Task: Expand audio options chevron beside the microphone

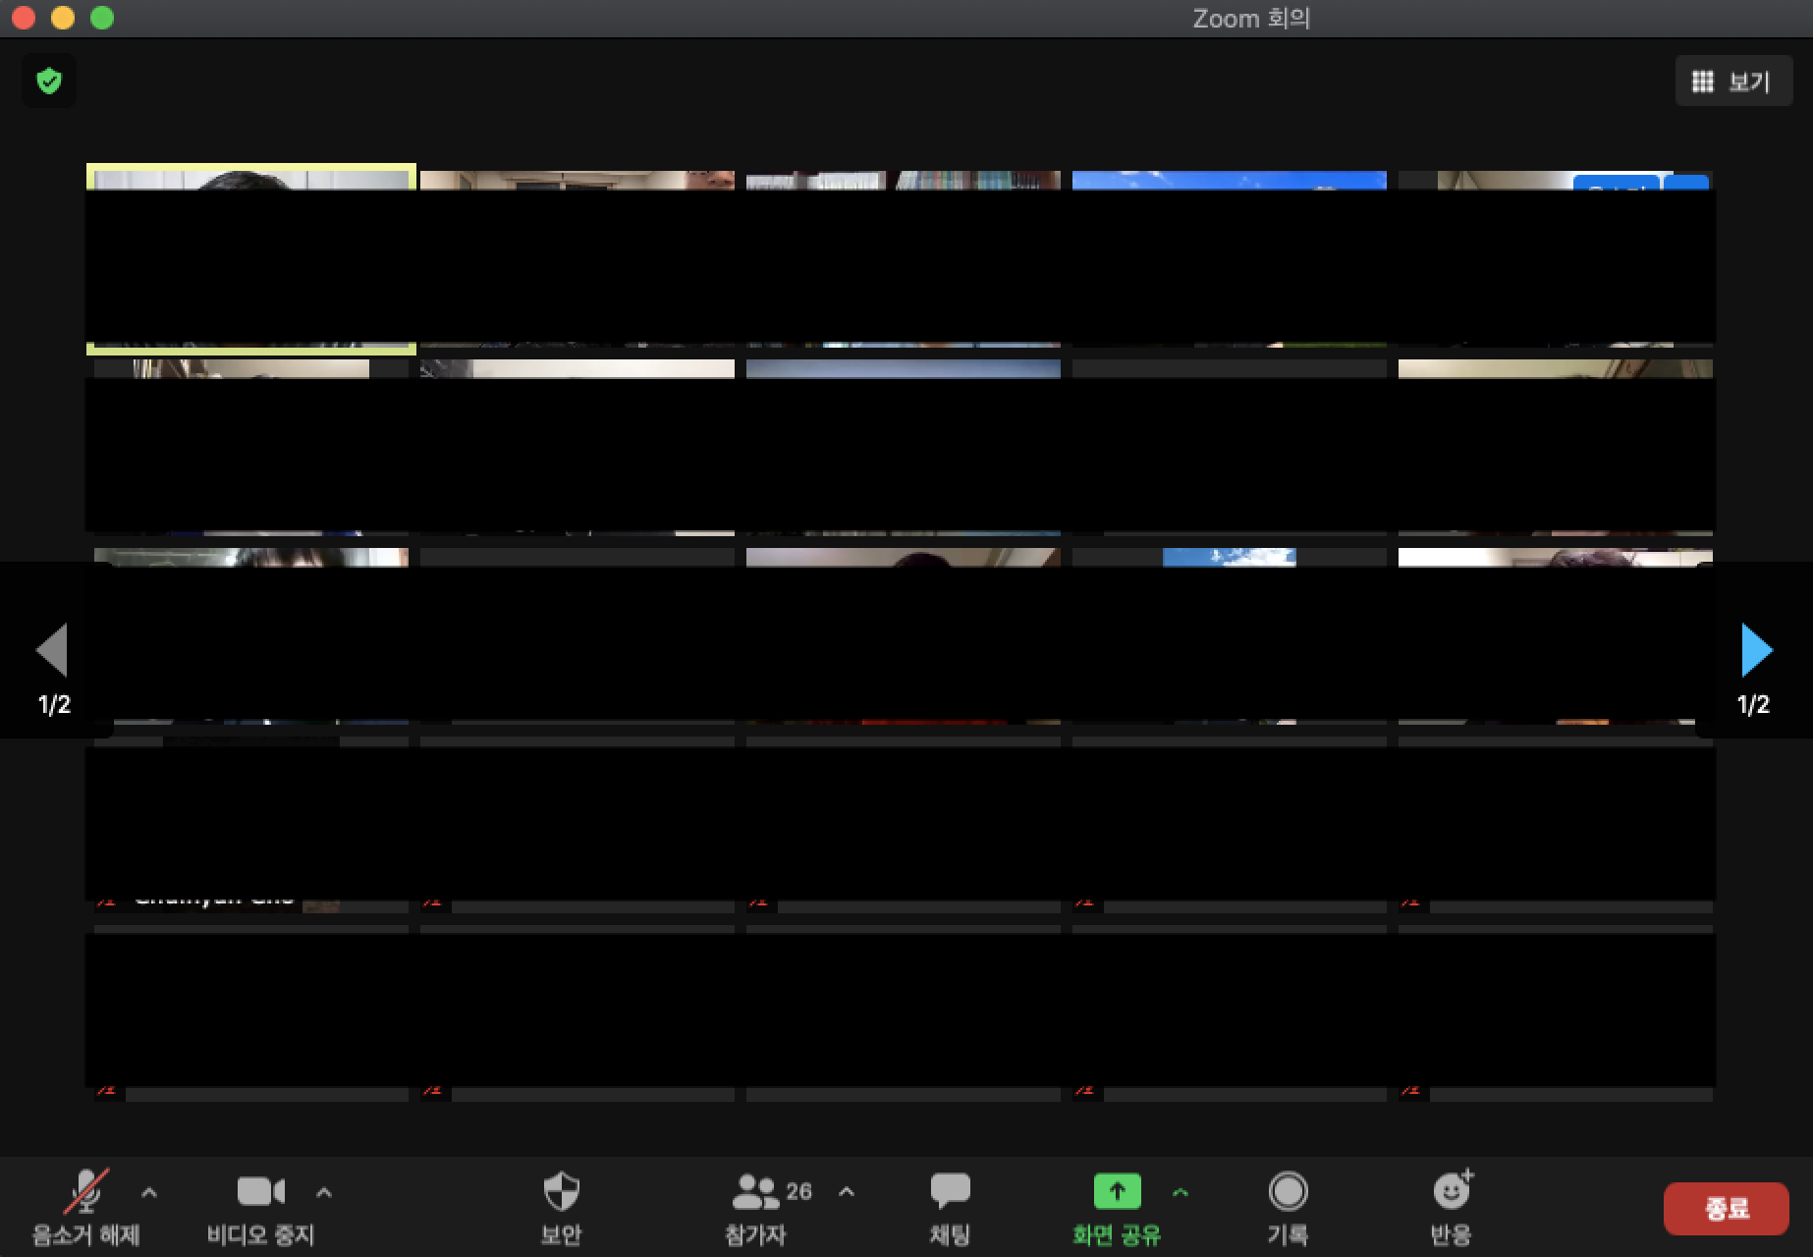Action: click(149, 1192)
